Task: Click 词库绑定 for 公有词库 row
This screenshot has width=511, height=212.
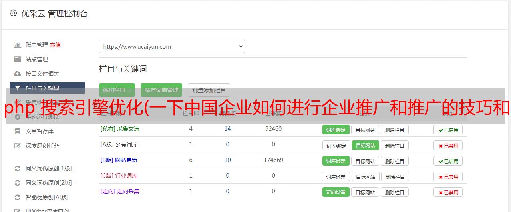Action: click(336, 145)
